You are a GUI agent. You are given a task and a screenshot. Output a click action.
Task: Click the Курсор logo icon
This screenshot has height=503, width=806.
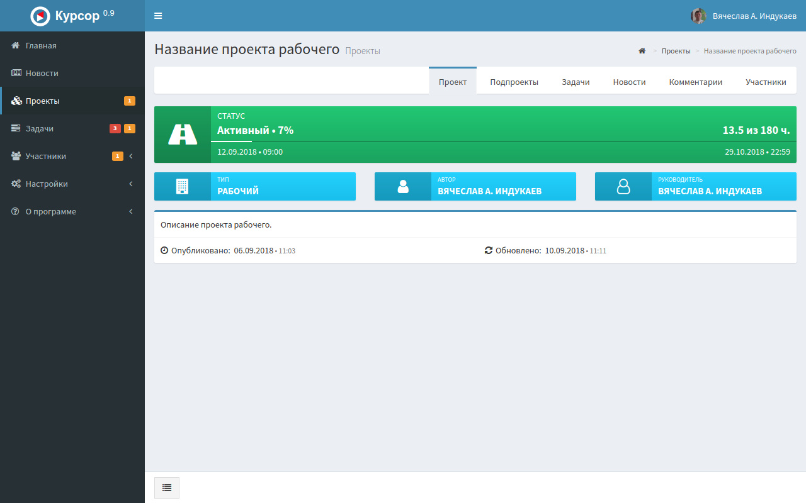[x=40, y=16]
